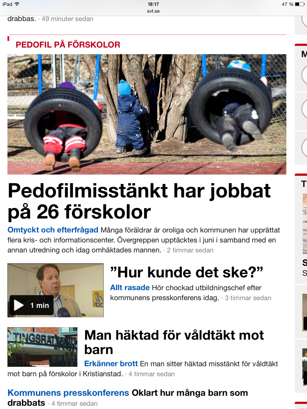
Task: Open the swing playground main image
Action: (147, 114)
